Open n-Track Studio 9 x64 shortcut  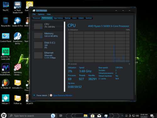click(18, 7)
